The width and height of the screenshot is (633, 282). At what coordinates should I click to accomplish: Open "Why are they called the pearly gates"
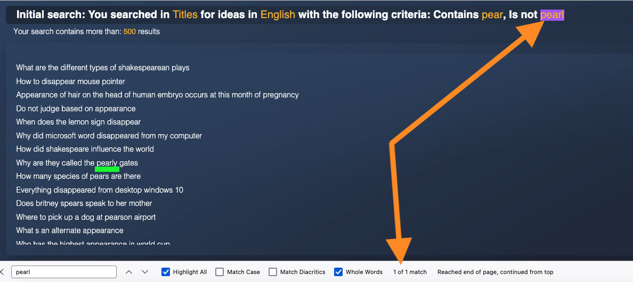[77, 163]
